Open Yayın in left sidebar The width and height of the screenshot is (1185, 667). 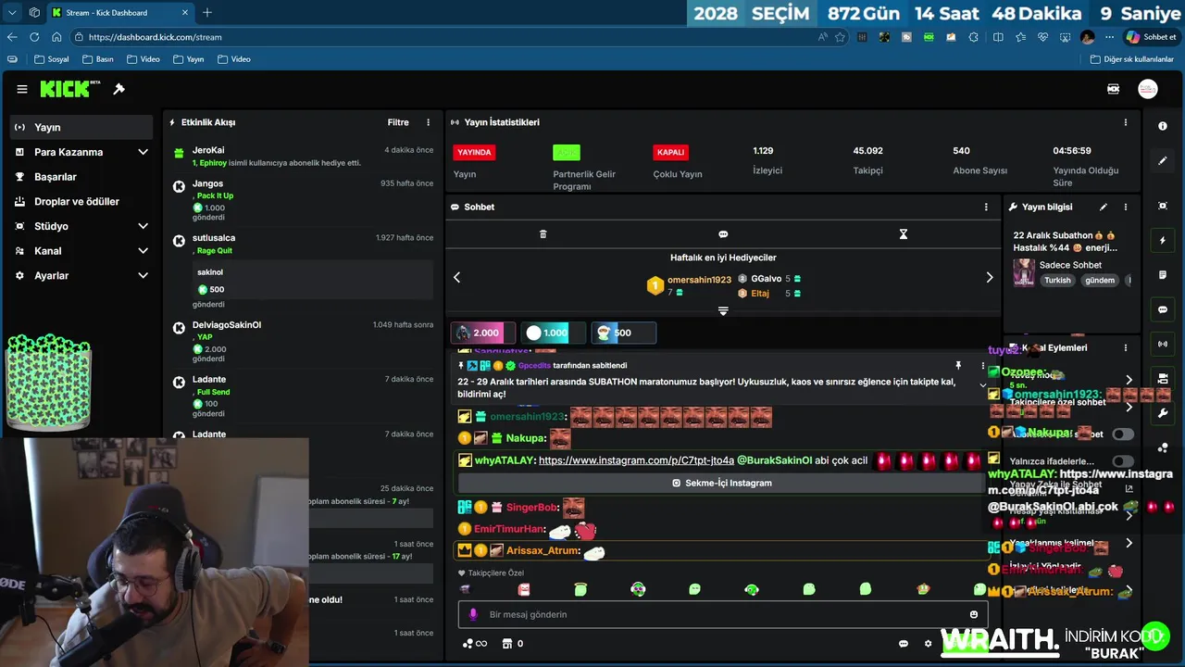click(x=81, y=127)
